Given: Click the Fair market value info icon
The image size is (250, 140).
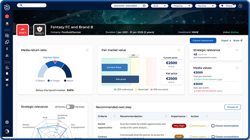Looking at the screenshot, I should click(x=179, y=50).
